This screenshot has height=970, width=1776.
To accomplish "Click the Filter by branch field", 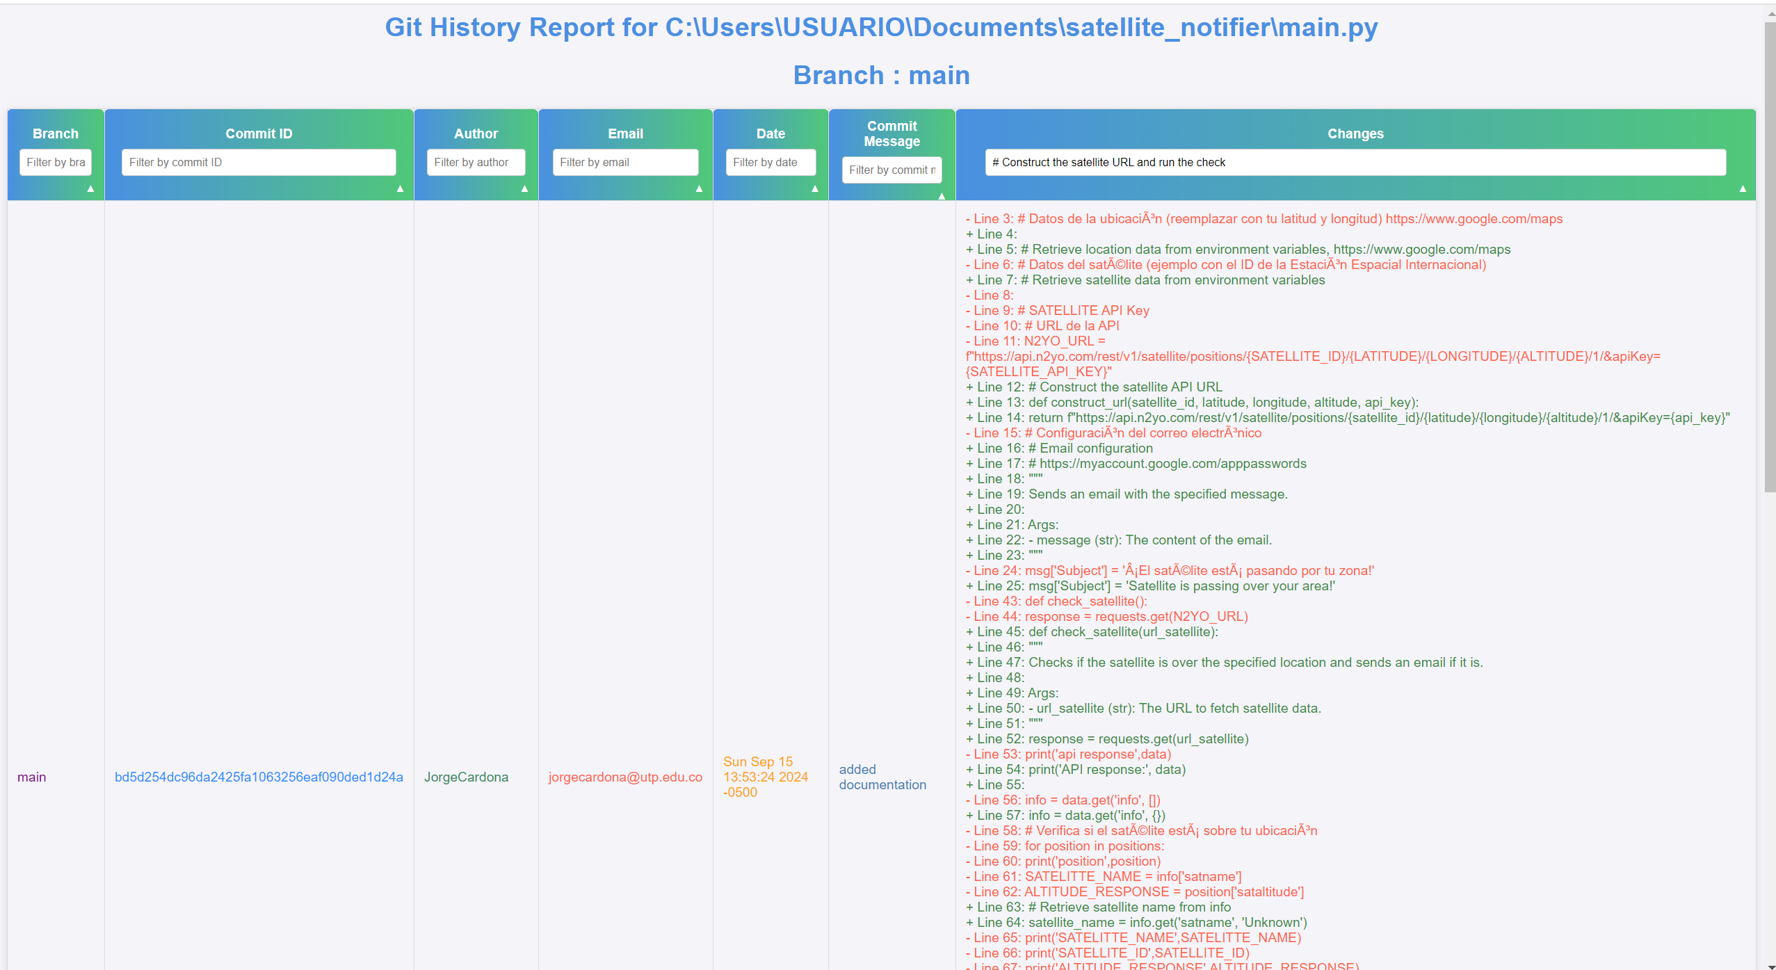I will [56, 161].
